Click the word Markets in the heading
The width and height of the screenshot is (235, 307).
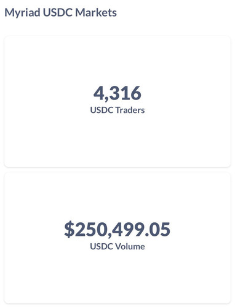[96, 12]
